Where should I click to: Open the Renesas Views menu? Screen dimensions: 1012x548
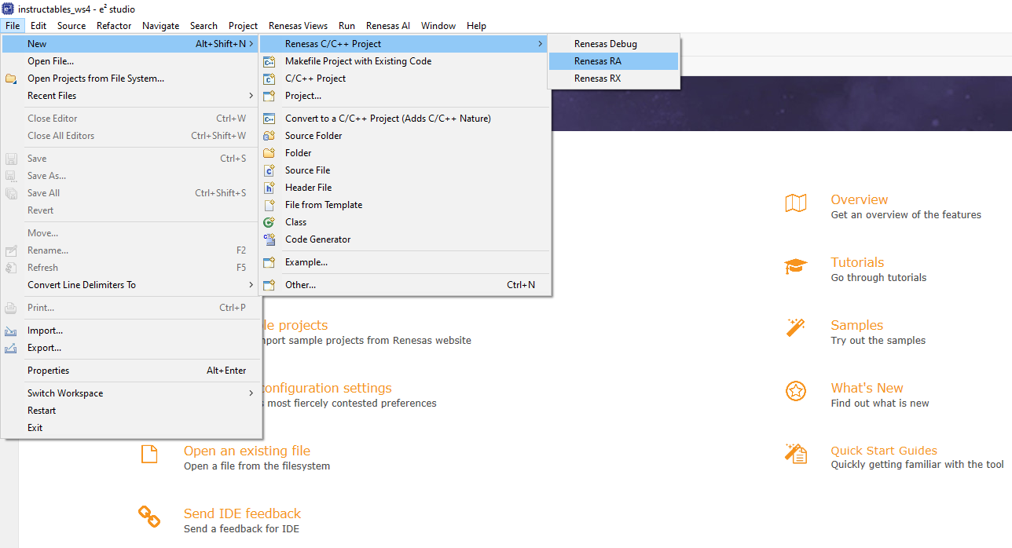click(x=299, y=26)
